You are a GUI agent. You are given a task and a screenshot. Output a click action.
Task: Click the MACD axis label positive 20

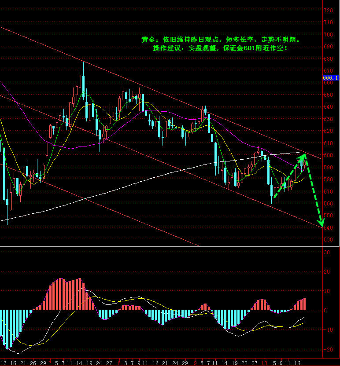pyautogui.click(x=327, y=272)
